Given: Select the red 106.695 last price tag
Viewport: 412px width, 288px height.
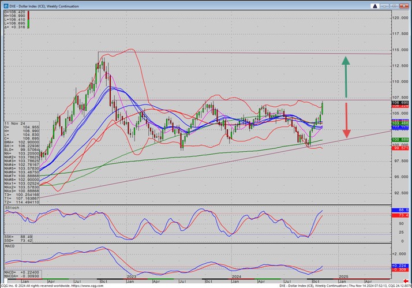Looking at the screenshot, I should (399, 102).
